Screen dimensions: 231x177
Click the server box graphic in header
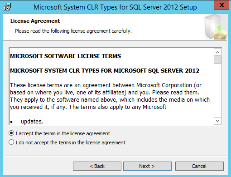(216, 27)
